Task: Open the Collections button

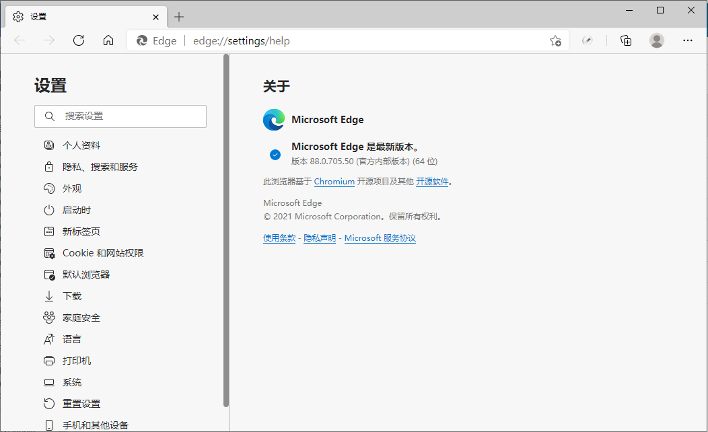Action: pos(626,40)
